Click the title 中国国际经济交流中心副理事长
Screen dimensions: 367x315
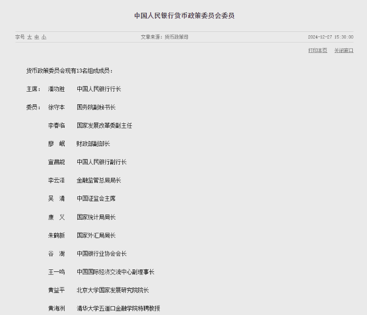(x=115, y=272)
